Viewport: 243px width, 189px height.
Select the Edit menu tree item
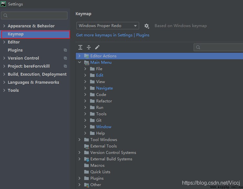click(99, 75)
